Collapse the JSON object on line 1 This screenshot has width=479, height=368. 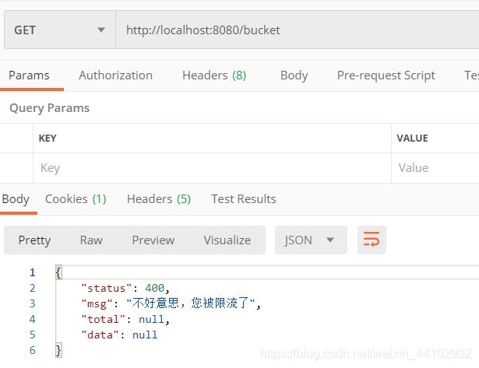pos(58,272)
